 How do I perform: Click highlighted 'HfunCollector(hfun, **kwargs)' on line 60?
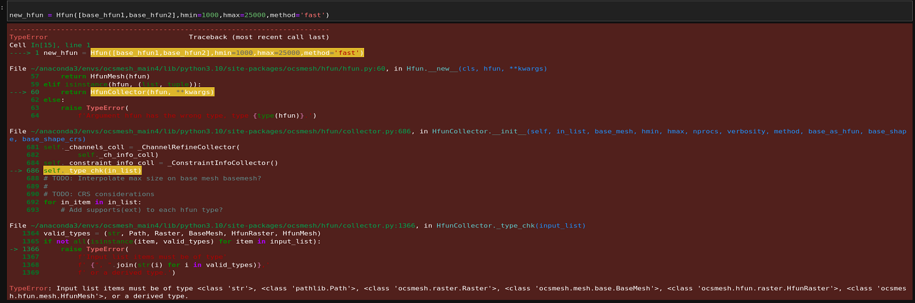tap(152, 92)
